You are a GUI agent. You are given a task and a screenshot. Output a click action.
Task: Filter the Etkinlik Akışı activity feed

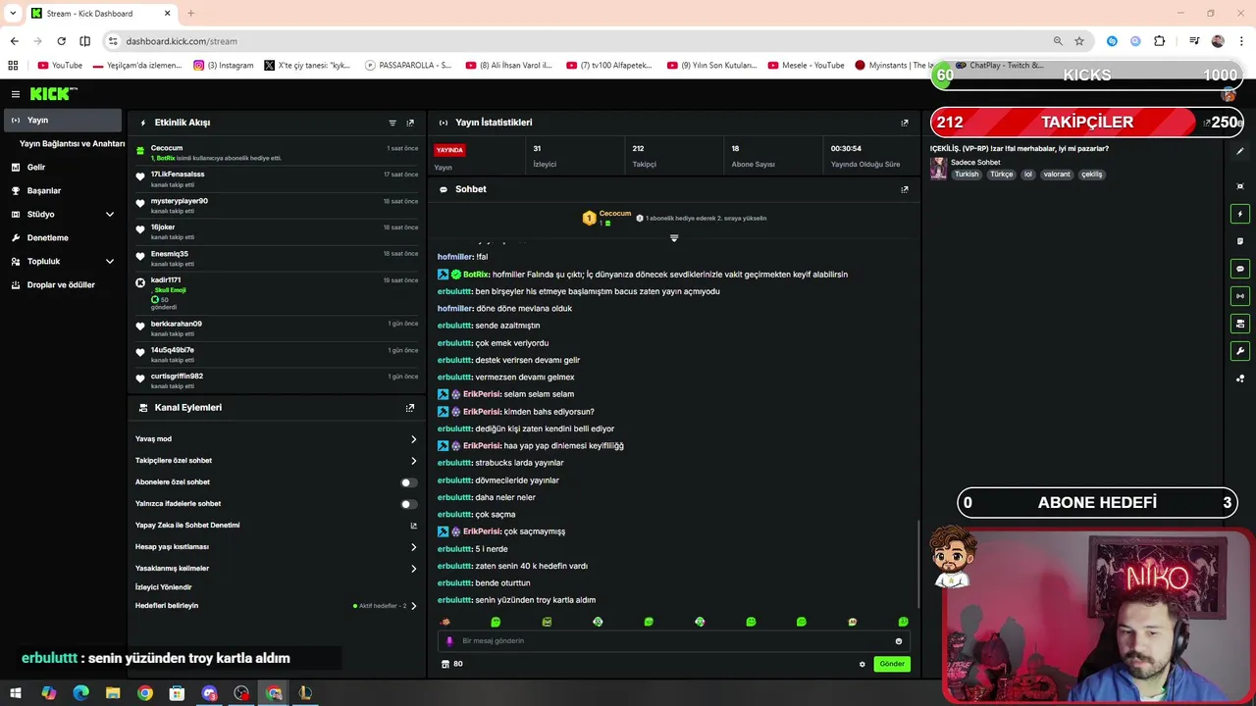coord(392,123)
